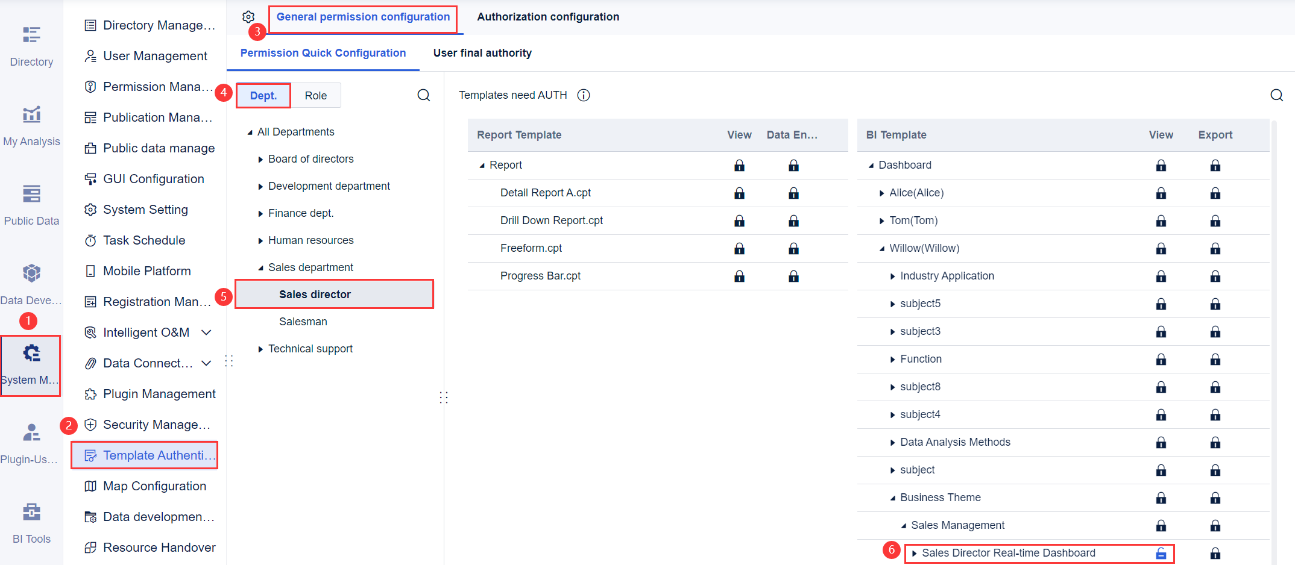1295x565 pixels.
Task: Toggle the View lock for Detail Report A.cpt
Action: click(739, 193)
